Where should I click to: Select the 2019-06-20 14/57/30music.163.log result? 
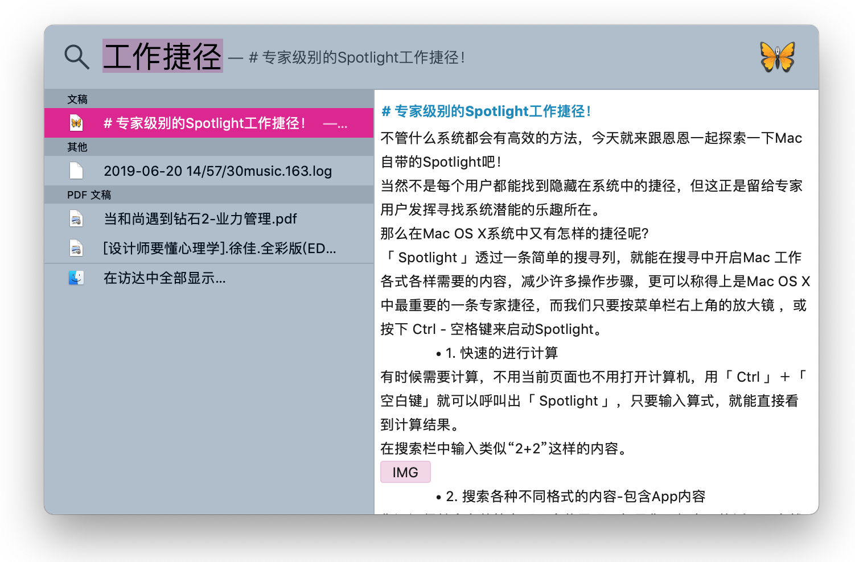point(209,171)
